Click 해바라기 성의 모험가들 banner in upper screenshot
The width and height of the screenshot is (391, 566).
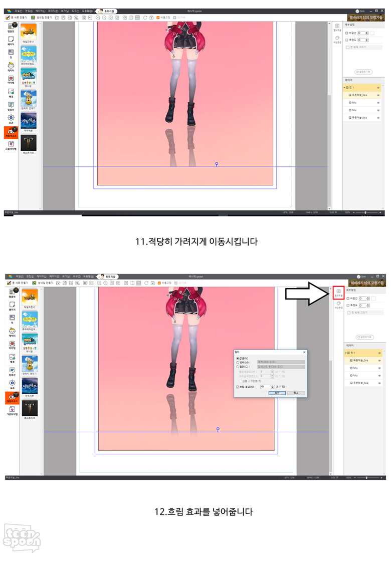(x=366, y=18)
